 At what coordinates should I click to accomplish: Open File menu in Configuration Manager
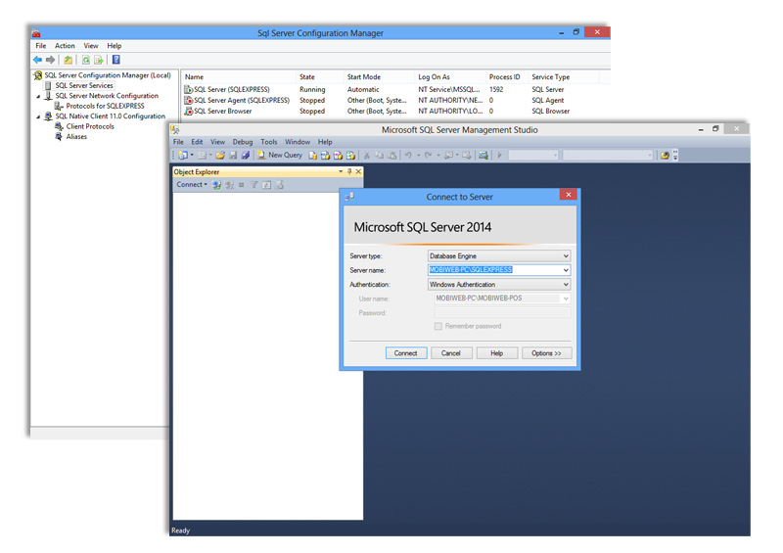[40, 46]
